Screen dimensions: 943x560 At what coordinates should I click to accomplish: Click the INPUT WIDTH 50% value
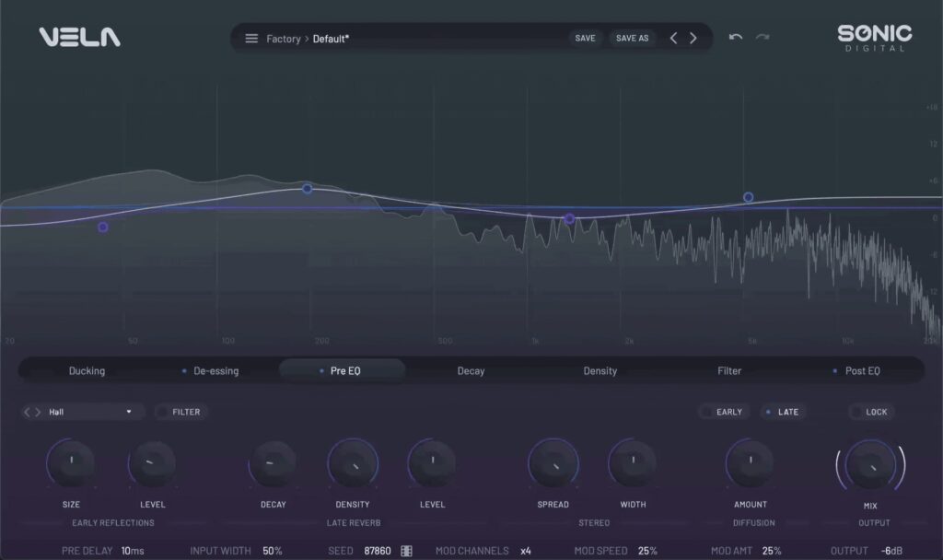(x=273, y=551)
